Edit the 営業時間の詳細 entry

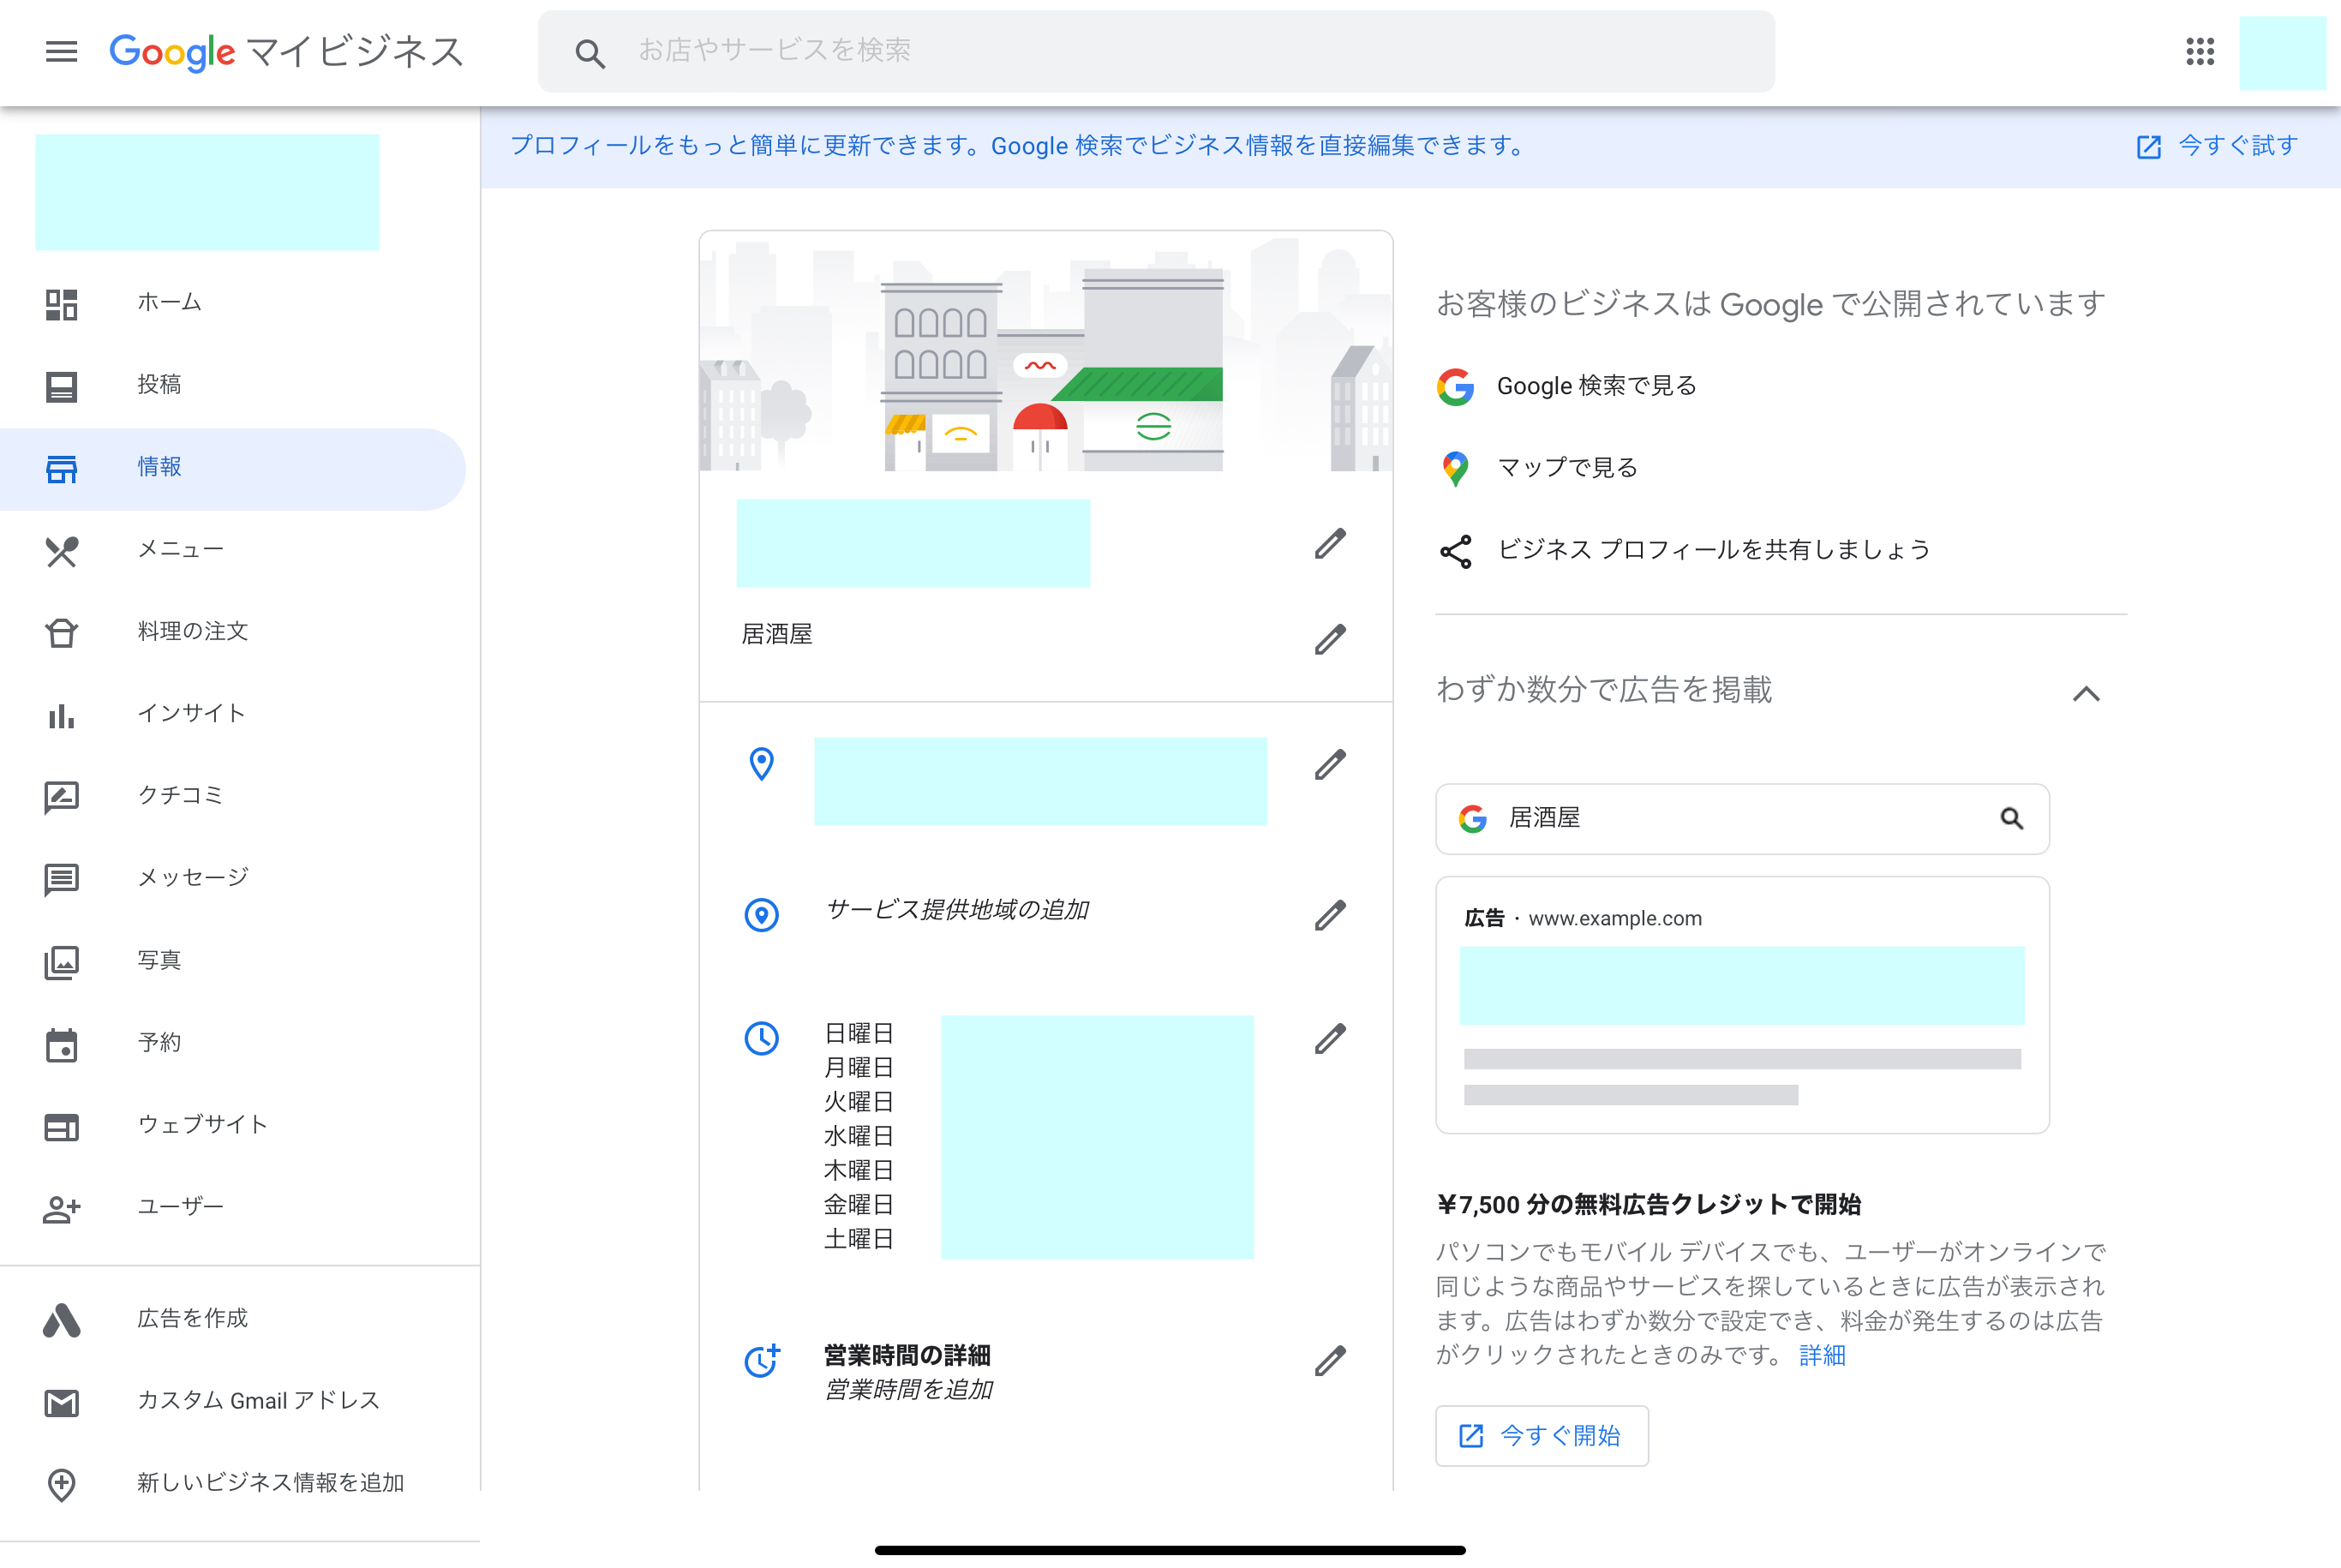(x=1330, y=1360)
